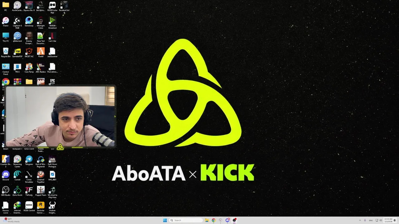This screenshot has height=224, width=399.
Task: Launch SumatraPDF
Action: [17, 53]
